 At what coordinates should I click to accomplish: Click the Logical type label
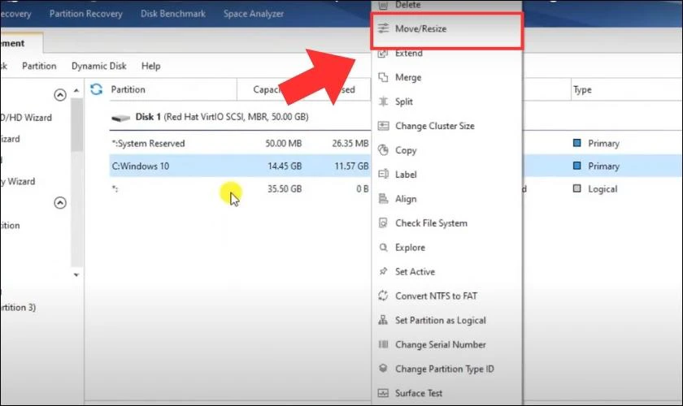tap(603, 189)
